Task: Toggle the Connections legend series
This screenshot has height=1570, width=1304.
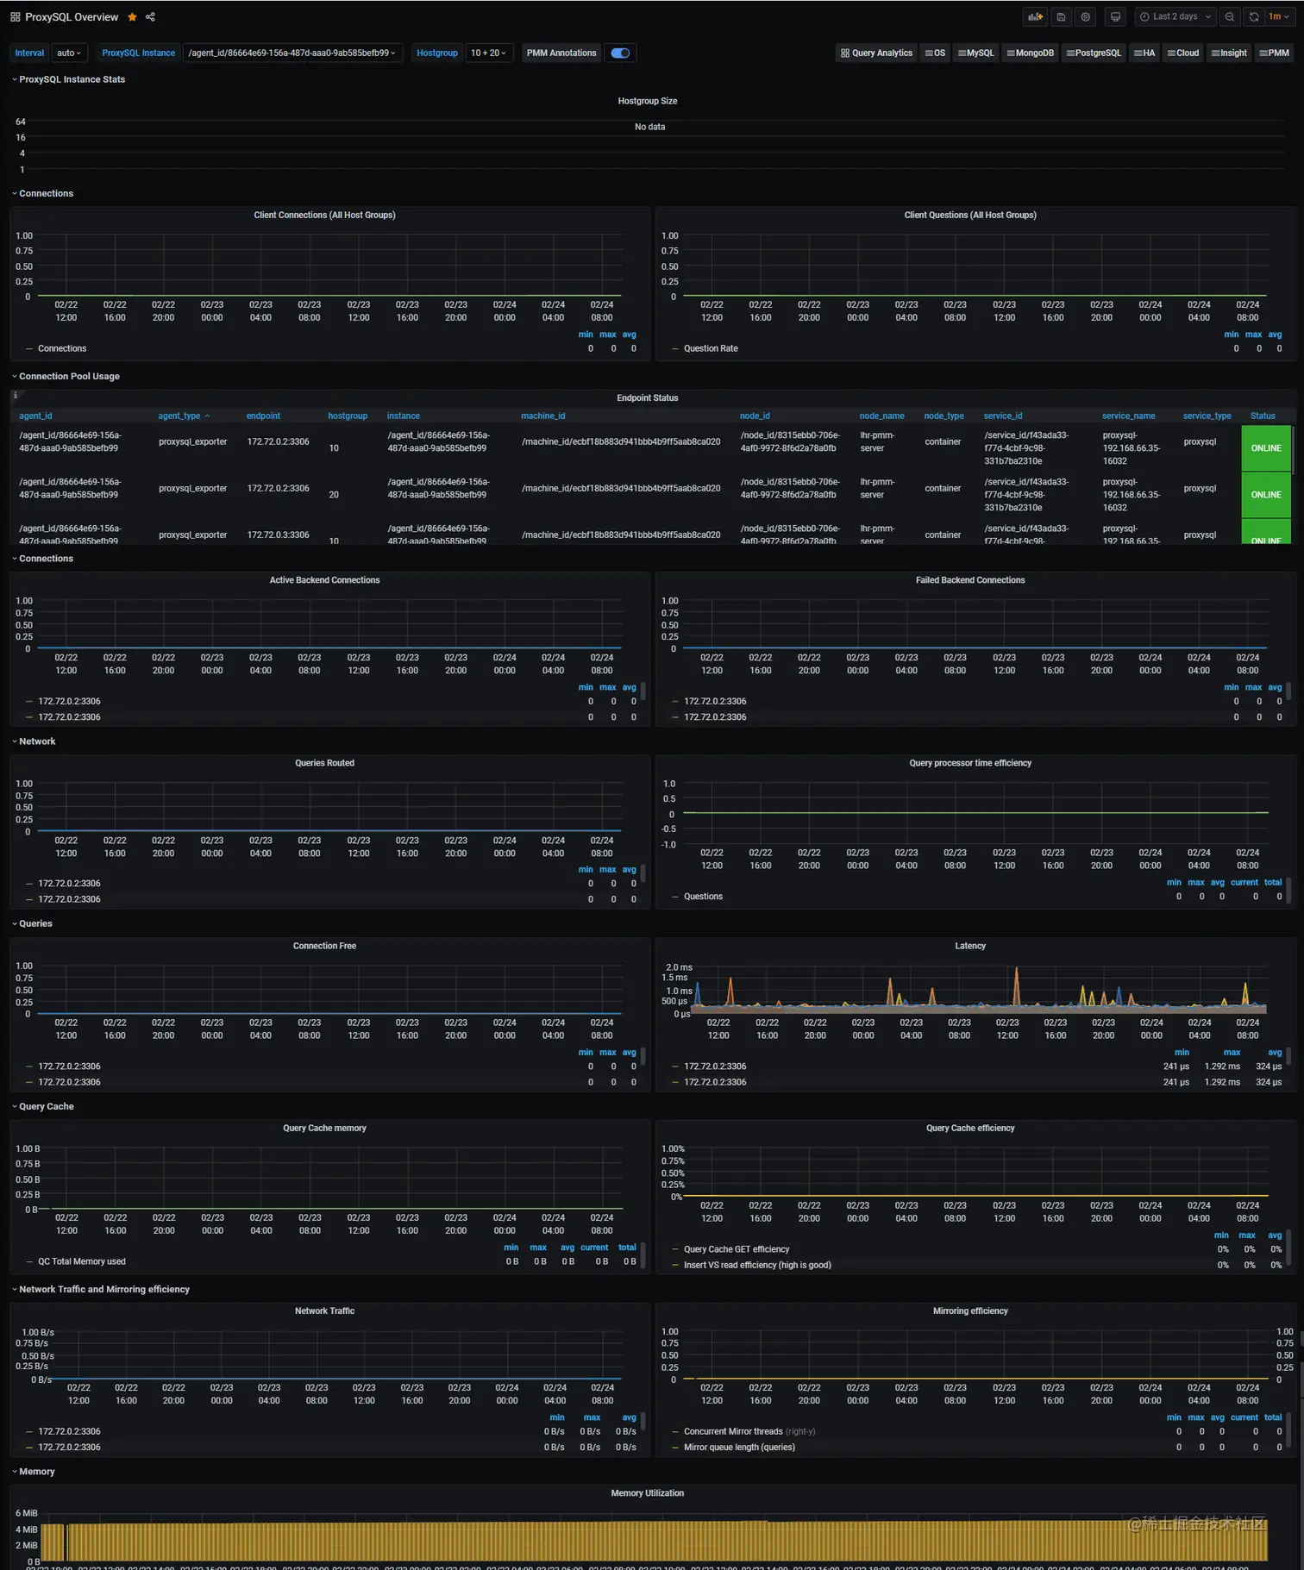Action: click(x=61, y=348)
